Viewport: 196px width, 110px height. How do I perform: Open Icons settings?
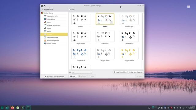pos(54,31)
